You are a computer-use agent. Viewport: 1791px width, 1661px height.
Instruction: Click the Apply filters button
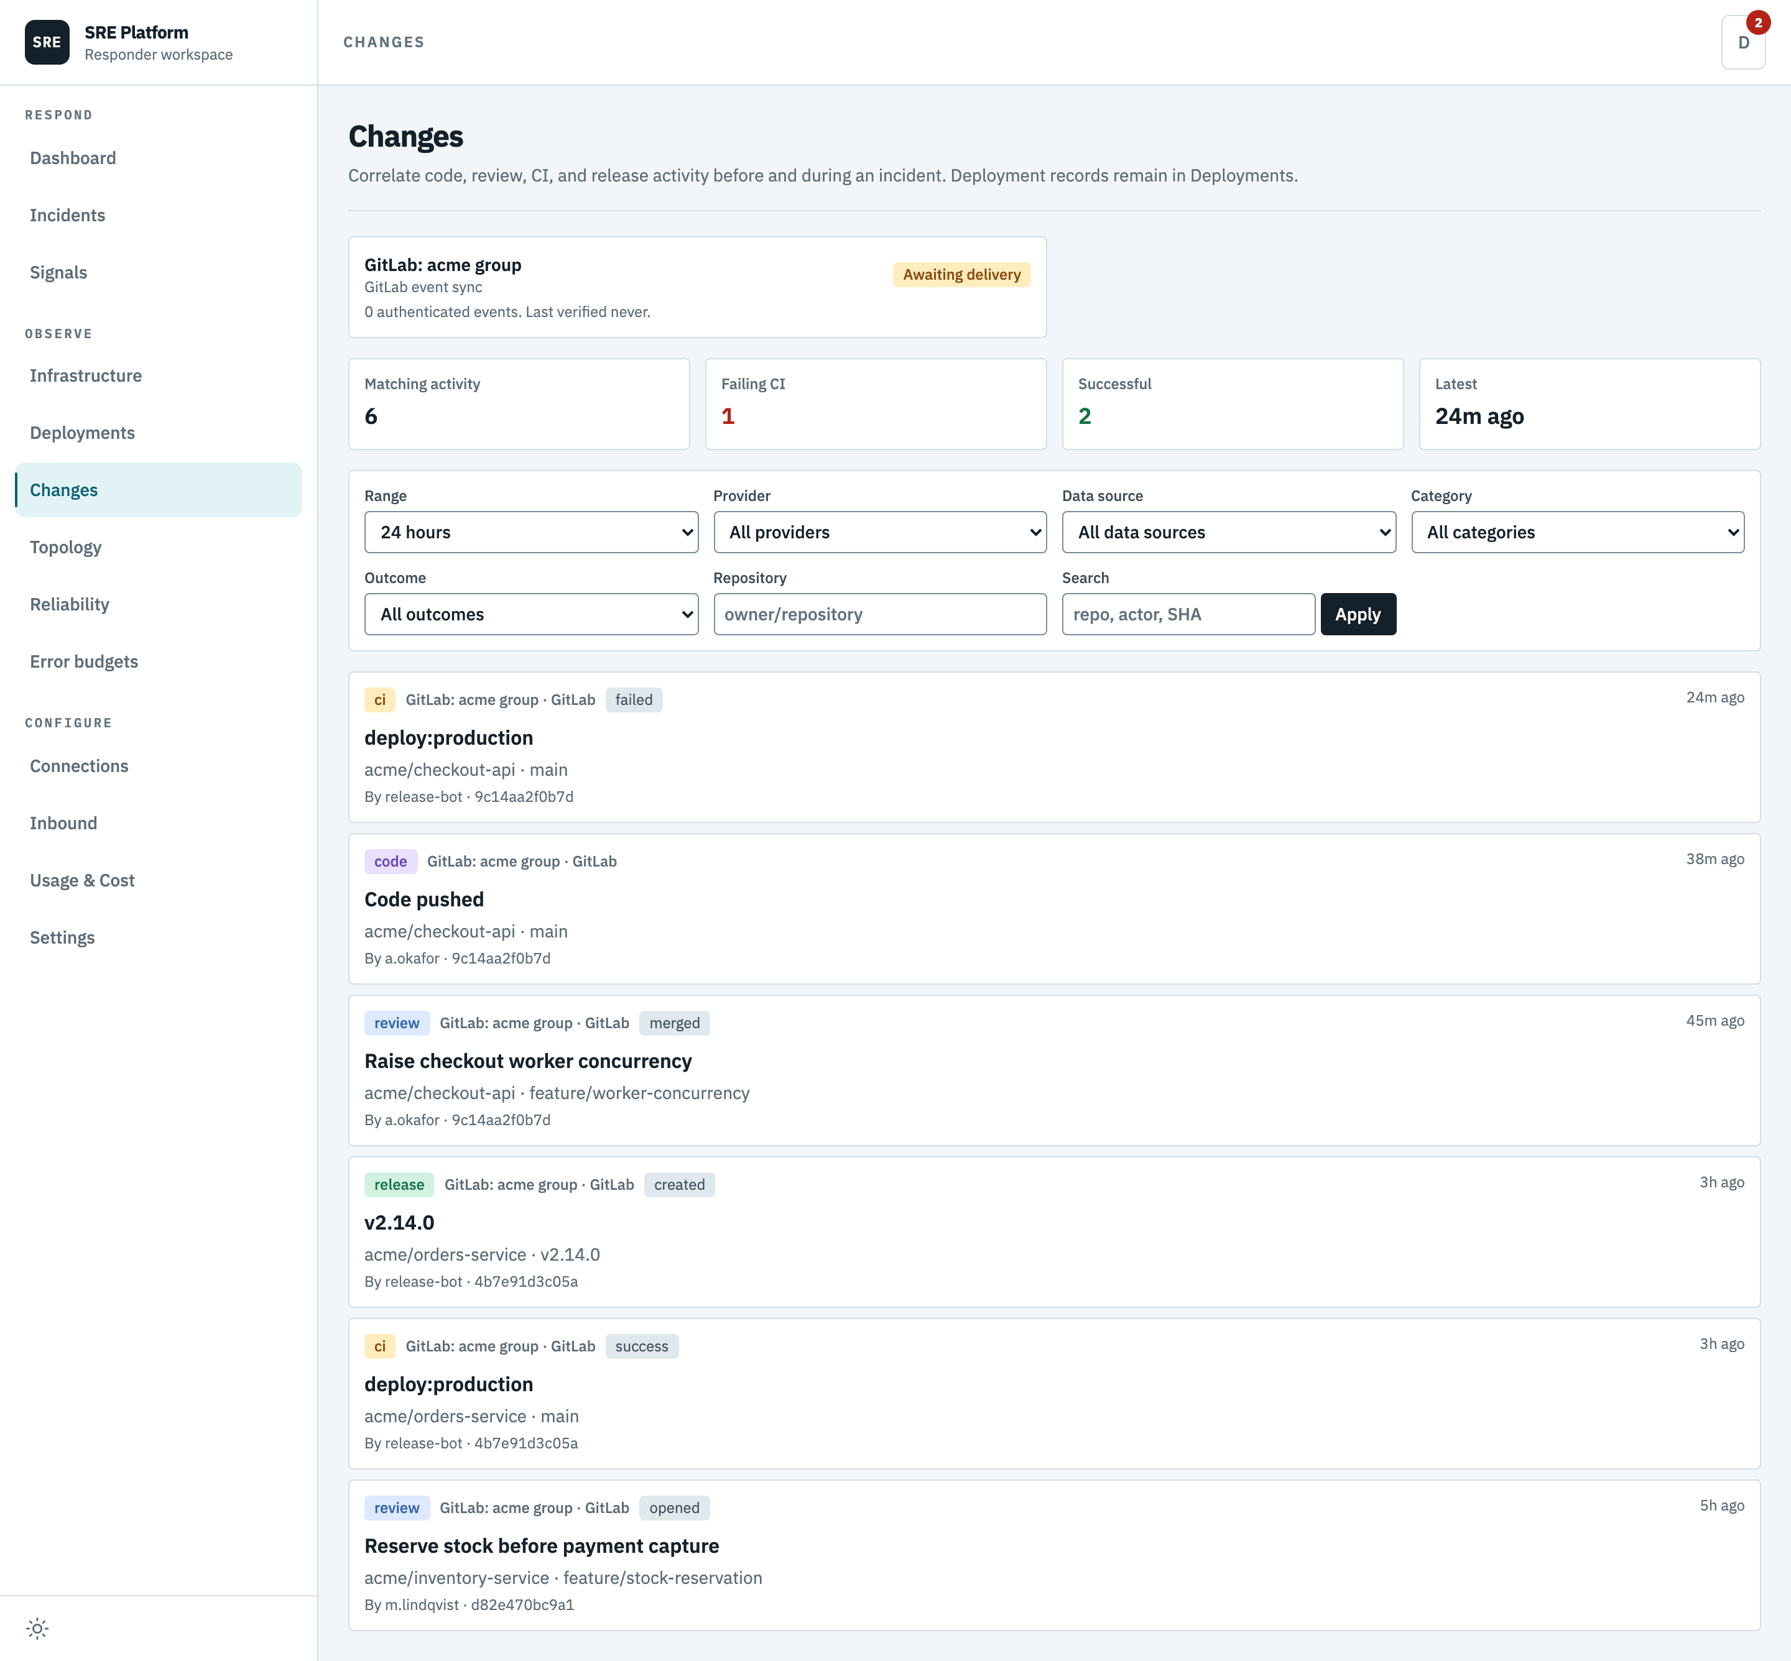[1358, 614]
